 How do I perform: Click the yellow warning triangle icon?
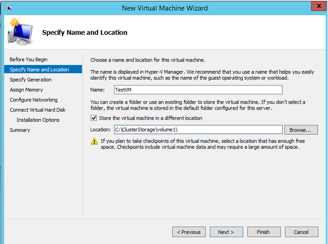click(94, 141)
